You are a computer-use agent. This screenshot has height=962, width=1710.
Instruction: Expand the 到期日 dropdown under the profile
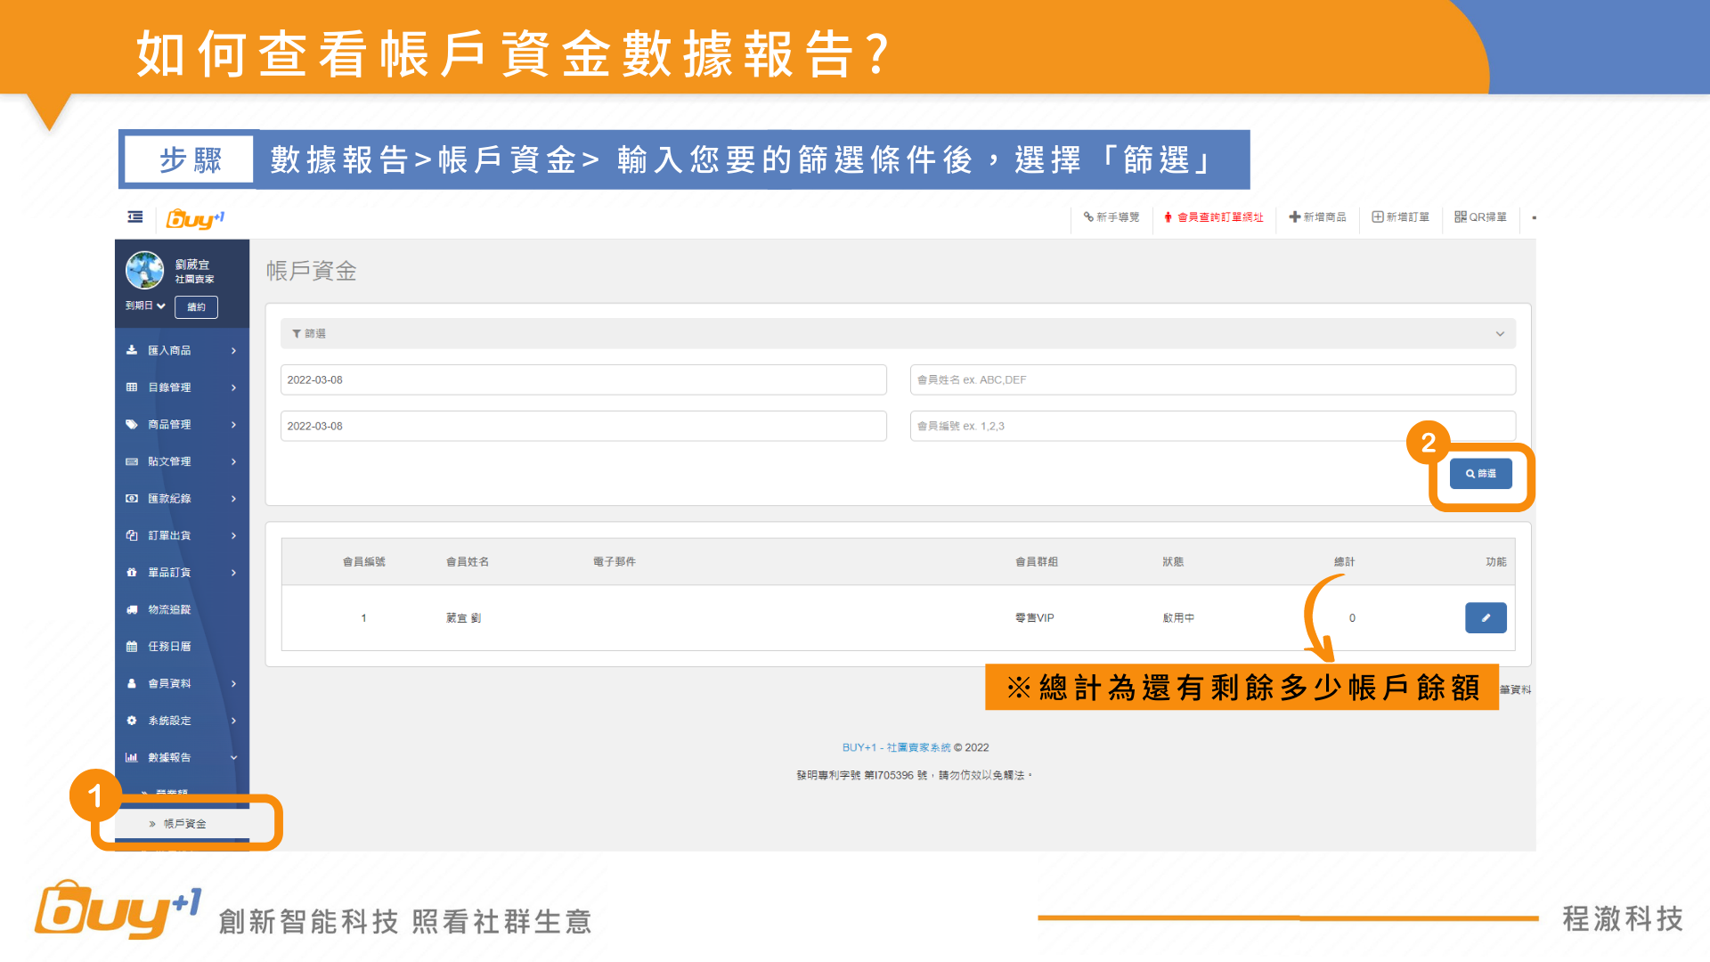pos(145,306)
